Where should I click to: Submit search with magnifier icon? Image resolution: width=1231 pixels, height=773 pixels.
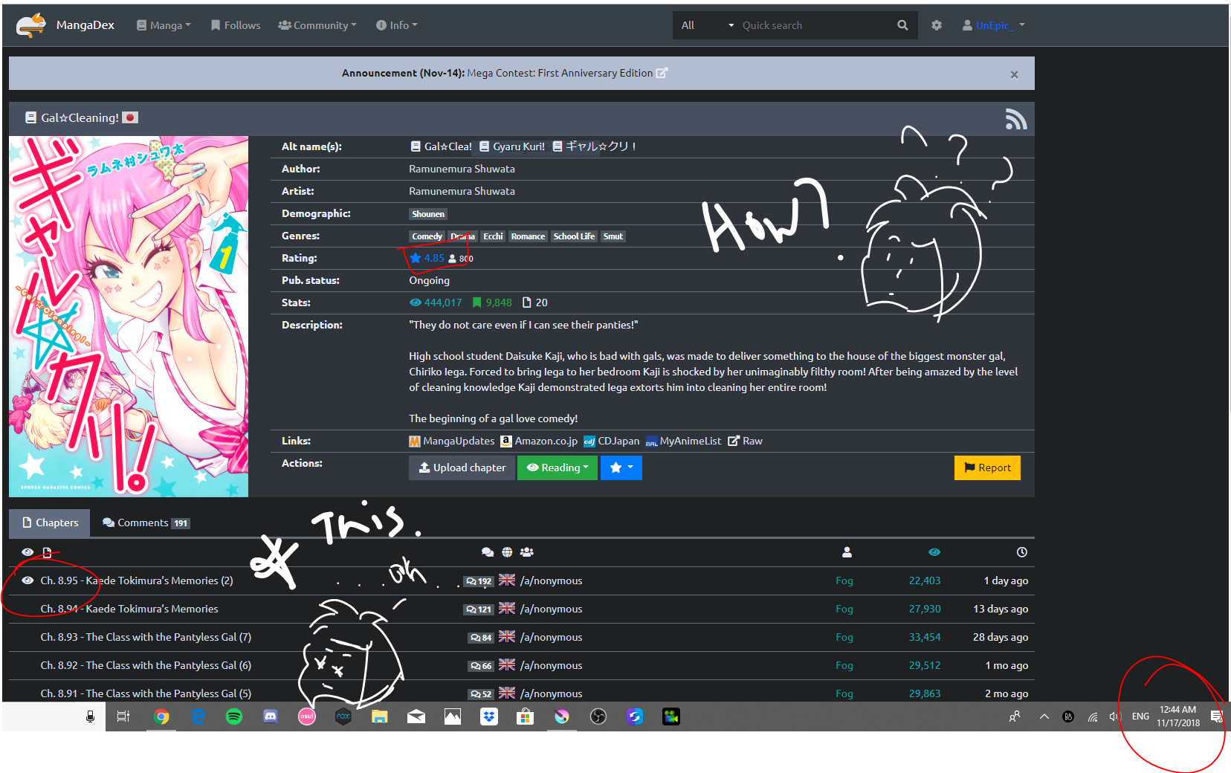point(902,25)
